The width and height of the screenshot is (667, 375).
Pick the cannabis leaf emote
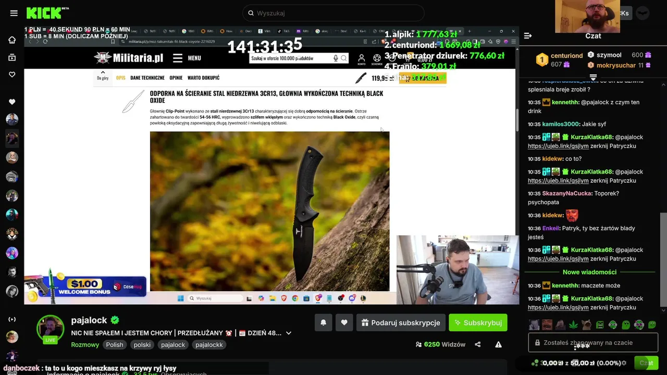click(x=573, y=324)
